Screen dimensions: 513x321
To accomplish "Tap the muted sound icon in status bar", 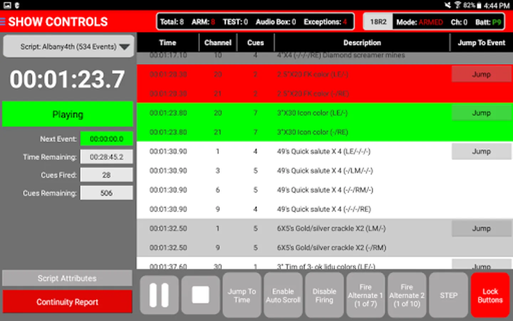I will click(448, 5).
